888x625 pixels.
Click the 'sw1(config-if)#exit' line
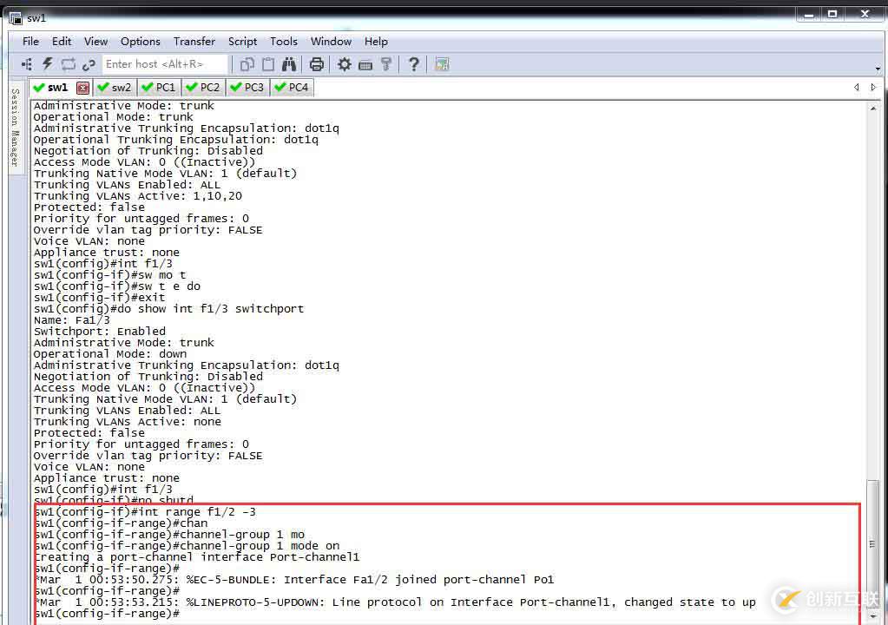[100, 297]
